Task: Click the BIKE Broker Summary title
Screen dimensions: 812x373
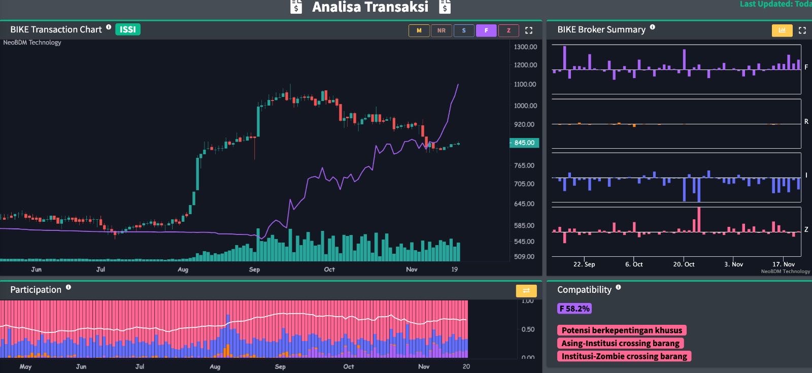Action: tap(601, 29)
